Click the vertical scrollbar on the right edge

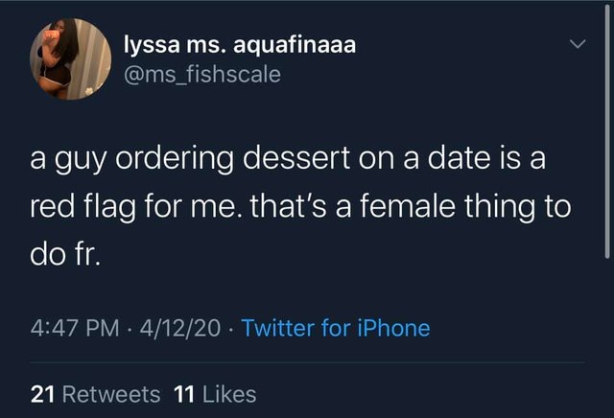(606, 131)
